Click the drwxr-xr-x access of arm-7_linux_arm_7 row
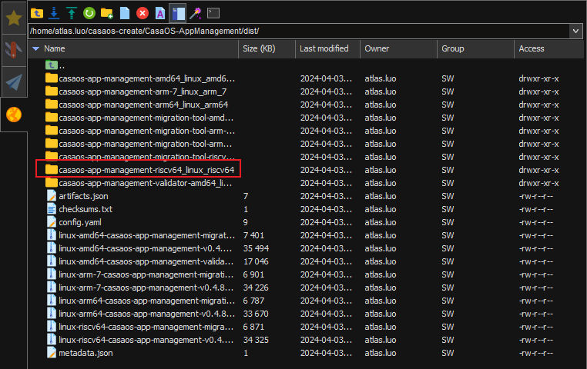587x369 pixels. pos(538,92)
